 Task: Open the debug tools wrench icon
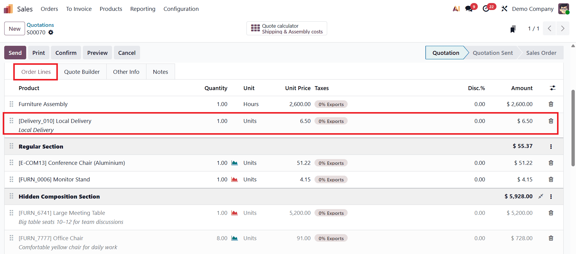504,9
